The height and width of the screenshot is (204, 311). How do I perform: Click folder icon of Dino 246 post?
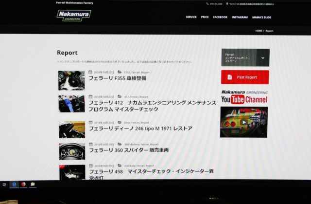pyautogui.click(x=120, y=122)
